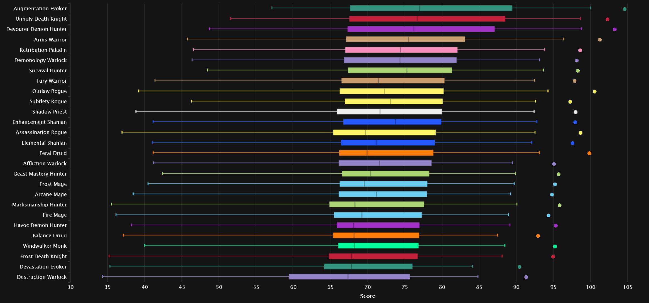Click the Outlaw Rogue yellow outlier dot
This screenshot has height=303, width=649.
click(595, 92)
